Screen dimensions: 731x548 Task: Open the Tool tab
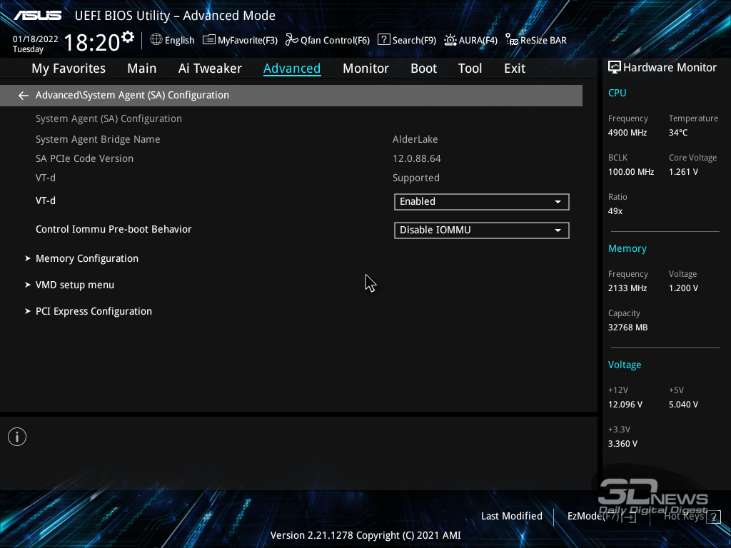(470, 68)
